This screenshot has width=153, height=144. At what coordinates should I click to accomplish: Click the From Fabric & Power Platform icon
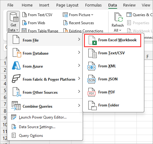coord(16,79)
